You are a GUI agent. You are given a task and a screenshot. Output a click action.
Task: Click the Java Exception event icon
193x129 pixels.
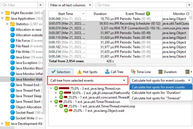(x=13, y=63)
